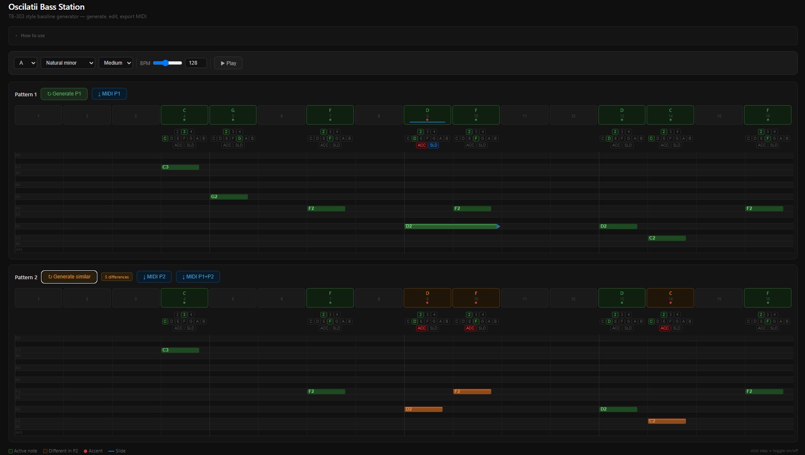The image size is (805, 455).
Task: Set Pattern 2 step 4 note to E
Action: [x=178, y=321]
